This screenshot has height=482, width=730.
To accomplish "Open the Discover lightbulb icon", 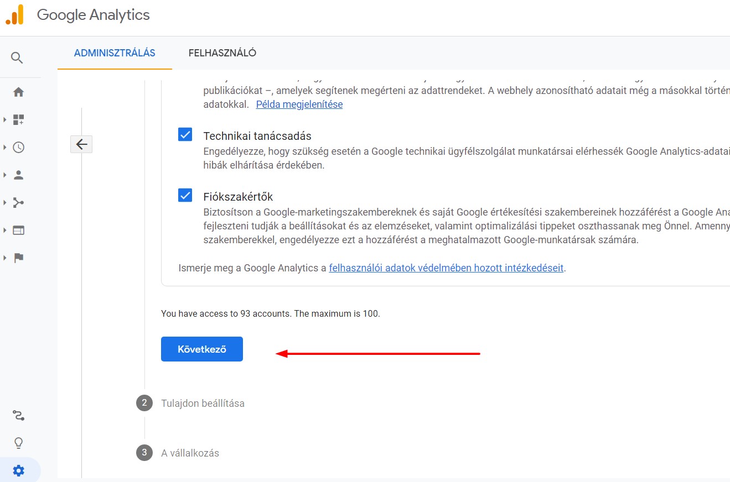I will tap(18, 443).
